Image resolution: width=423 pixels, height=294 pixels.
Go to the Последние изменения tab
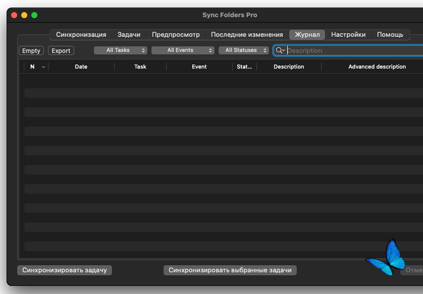click(247, 35)
